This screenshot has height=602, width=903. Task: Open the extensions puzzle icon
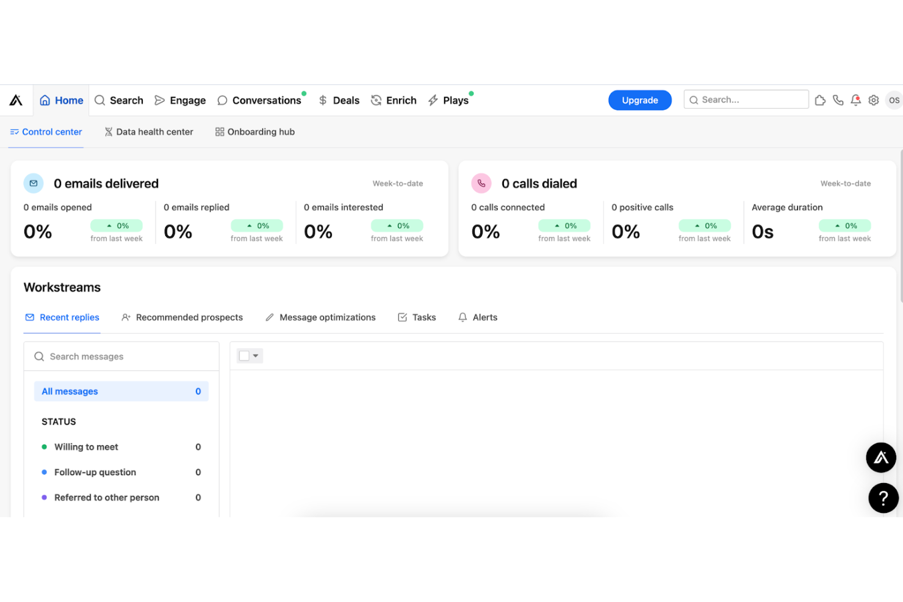click(x=820, y=100)
